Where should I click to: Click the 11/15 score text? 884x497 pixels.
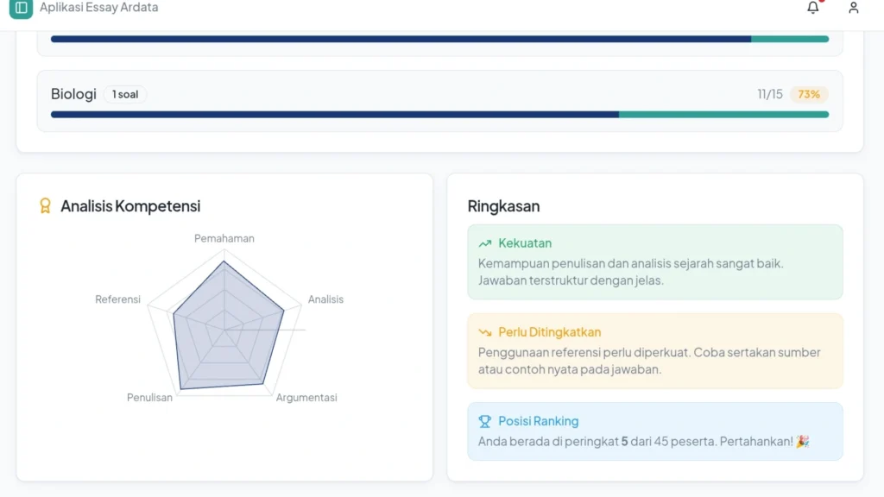click(x=769, y=94)
